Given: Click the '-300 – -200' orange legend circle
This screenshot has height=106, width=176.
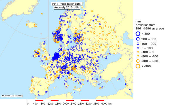Looking at the screenshot, I should (x=138, y=61).
